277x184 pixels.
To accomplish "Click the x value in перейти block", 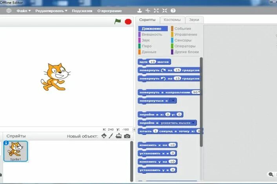I will (168, 114).
